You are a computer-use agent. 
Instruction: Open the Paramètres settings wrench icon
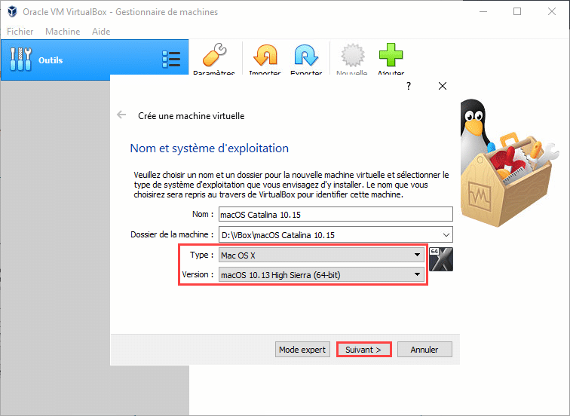[x=214, y=55]
